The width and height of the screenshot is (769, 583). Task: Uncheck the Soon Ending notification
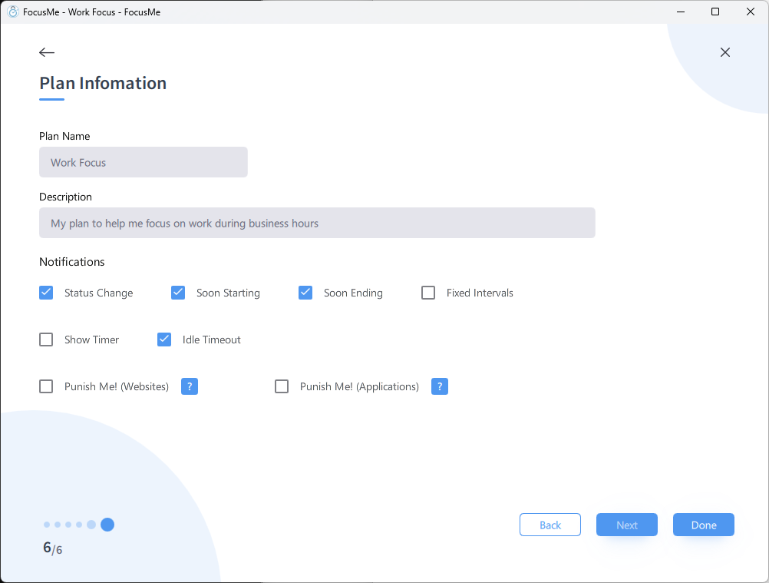tap(305, 293)
